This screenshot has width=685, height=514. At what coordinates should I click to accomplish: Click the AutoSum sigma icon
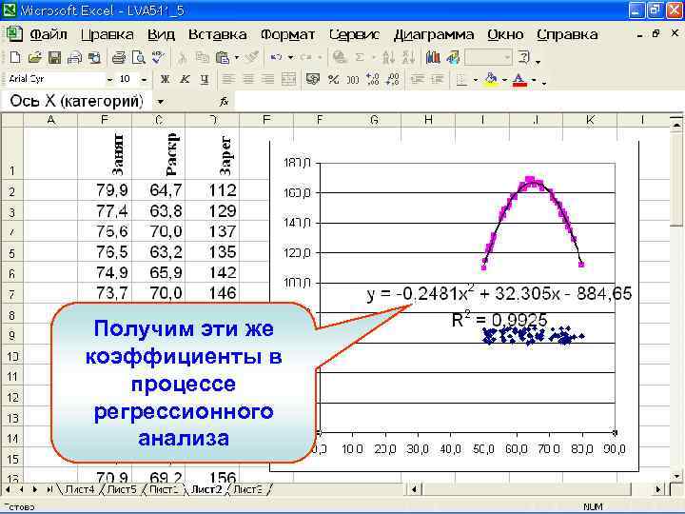[x=360, y=57]
